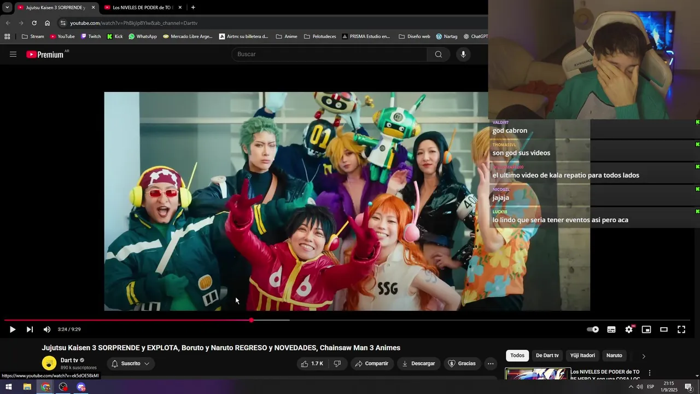The width and height of the screenshot is (700, 394).
Task: Focus the Buscar search field
Action: point(330,54)
